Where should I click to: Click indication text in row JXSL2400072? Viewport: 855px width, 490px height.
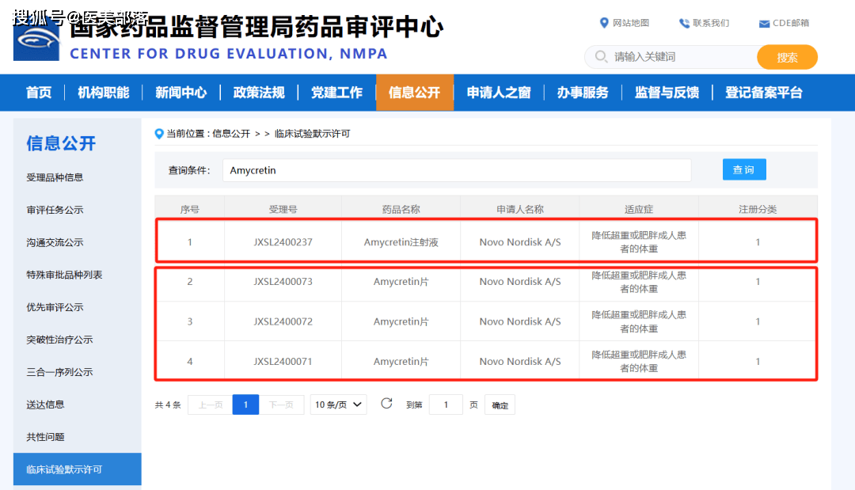click(639, 321)
